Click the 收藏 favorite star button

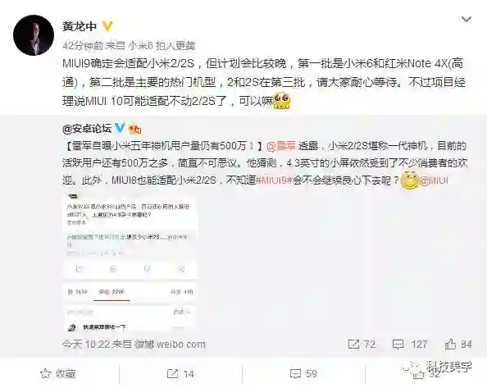pos(58,373)
